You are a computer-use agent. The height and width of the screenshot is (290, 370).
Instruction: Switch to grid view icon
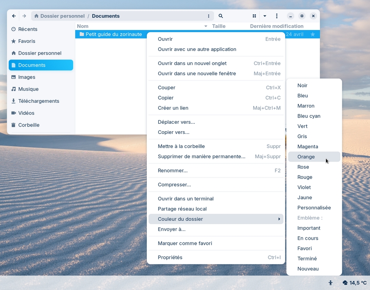[254, 16]
